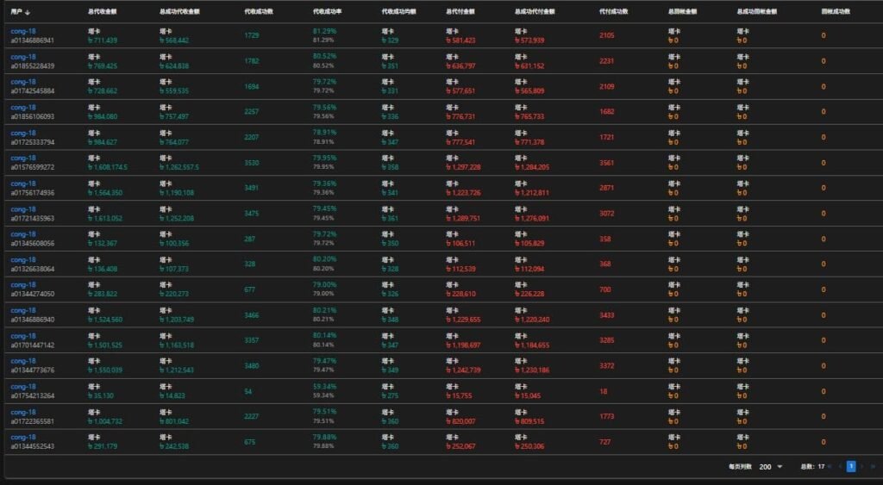883x485 pixels.
Task: Click the 总代收金额 column header
Action: pos(103,12)
